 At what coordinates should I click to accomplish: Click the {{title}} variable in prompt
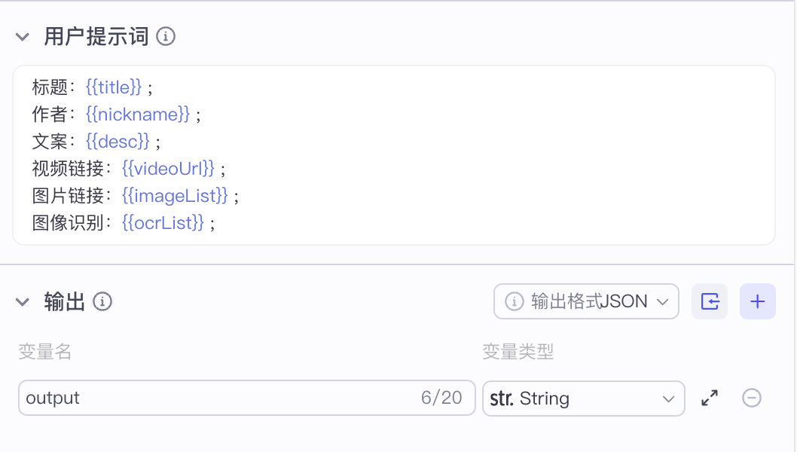pyautogui.click(x=114, y=87)
